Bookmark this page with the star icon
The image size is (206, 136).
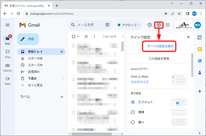(179, 14)
